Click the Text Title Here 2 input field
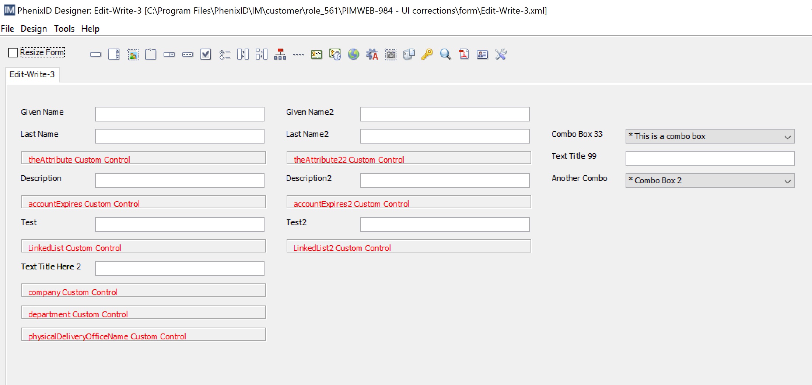The height and width of the screenshot is (385, 812). (x=180, y=269)
